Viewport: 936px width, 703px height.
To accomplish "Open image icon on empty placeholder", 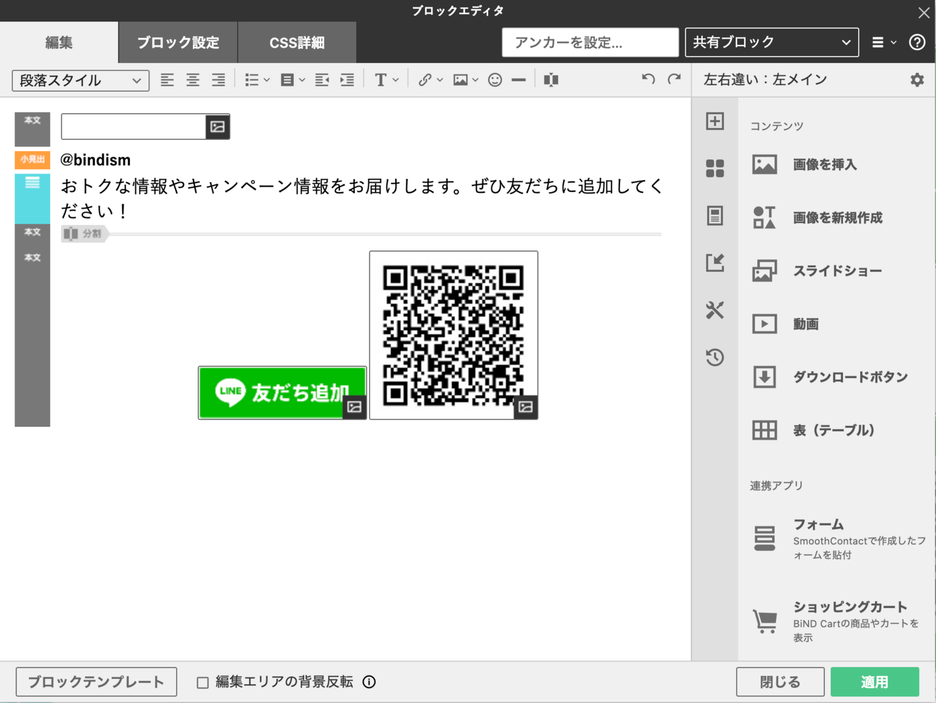I will (x=218, y=127).
